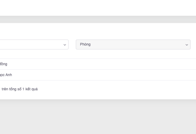Click the gray area below the results card
The width and height of the screenshot is (196, 134).
click(x=98, y=117)
